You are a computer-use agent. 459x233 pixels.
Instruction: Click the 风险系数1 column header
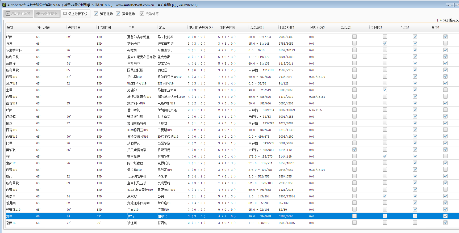coord(256,27)
